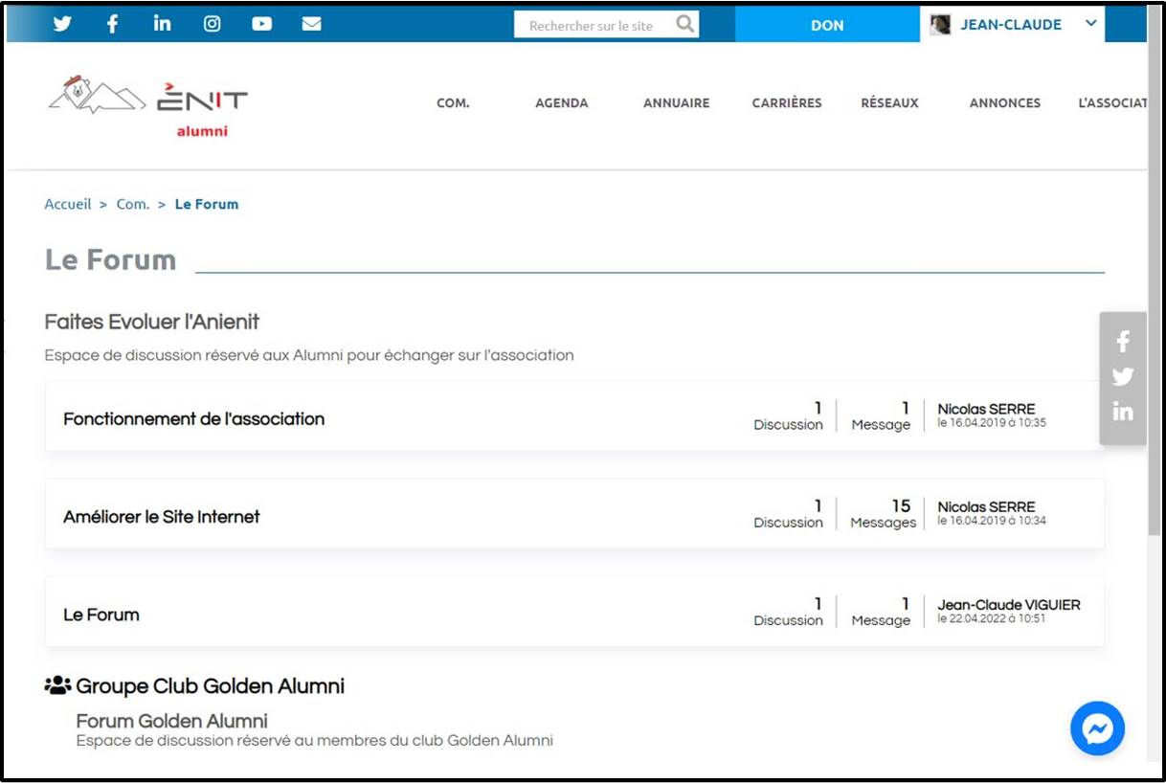Select the Annuaire menu item
The image size is (1166, 783).
coord(676,102)
